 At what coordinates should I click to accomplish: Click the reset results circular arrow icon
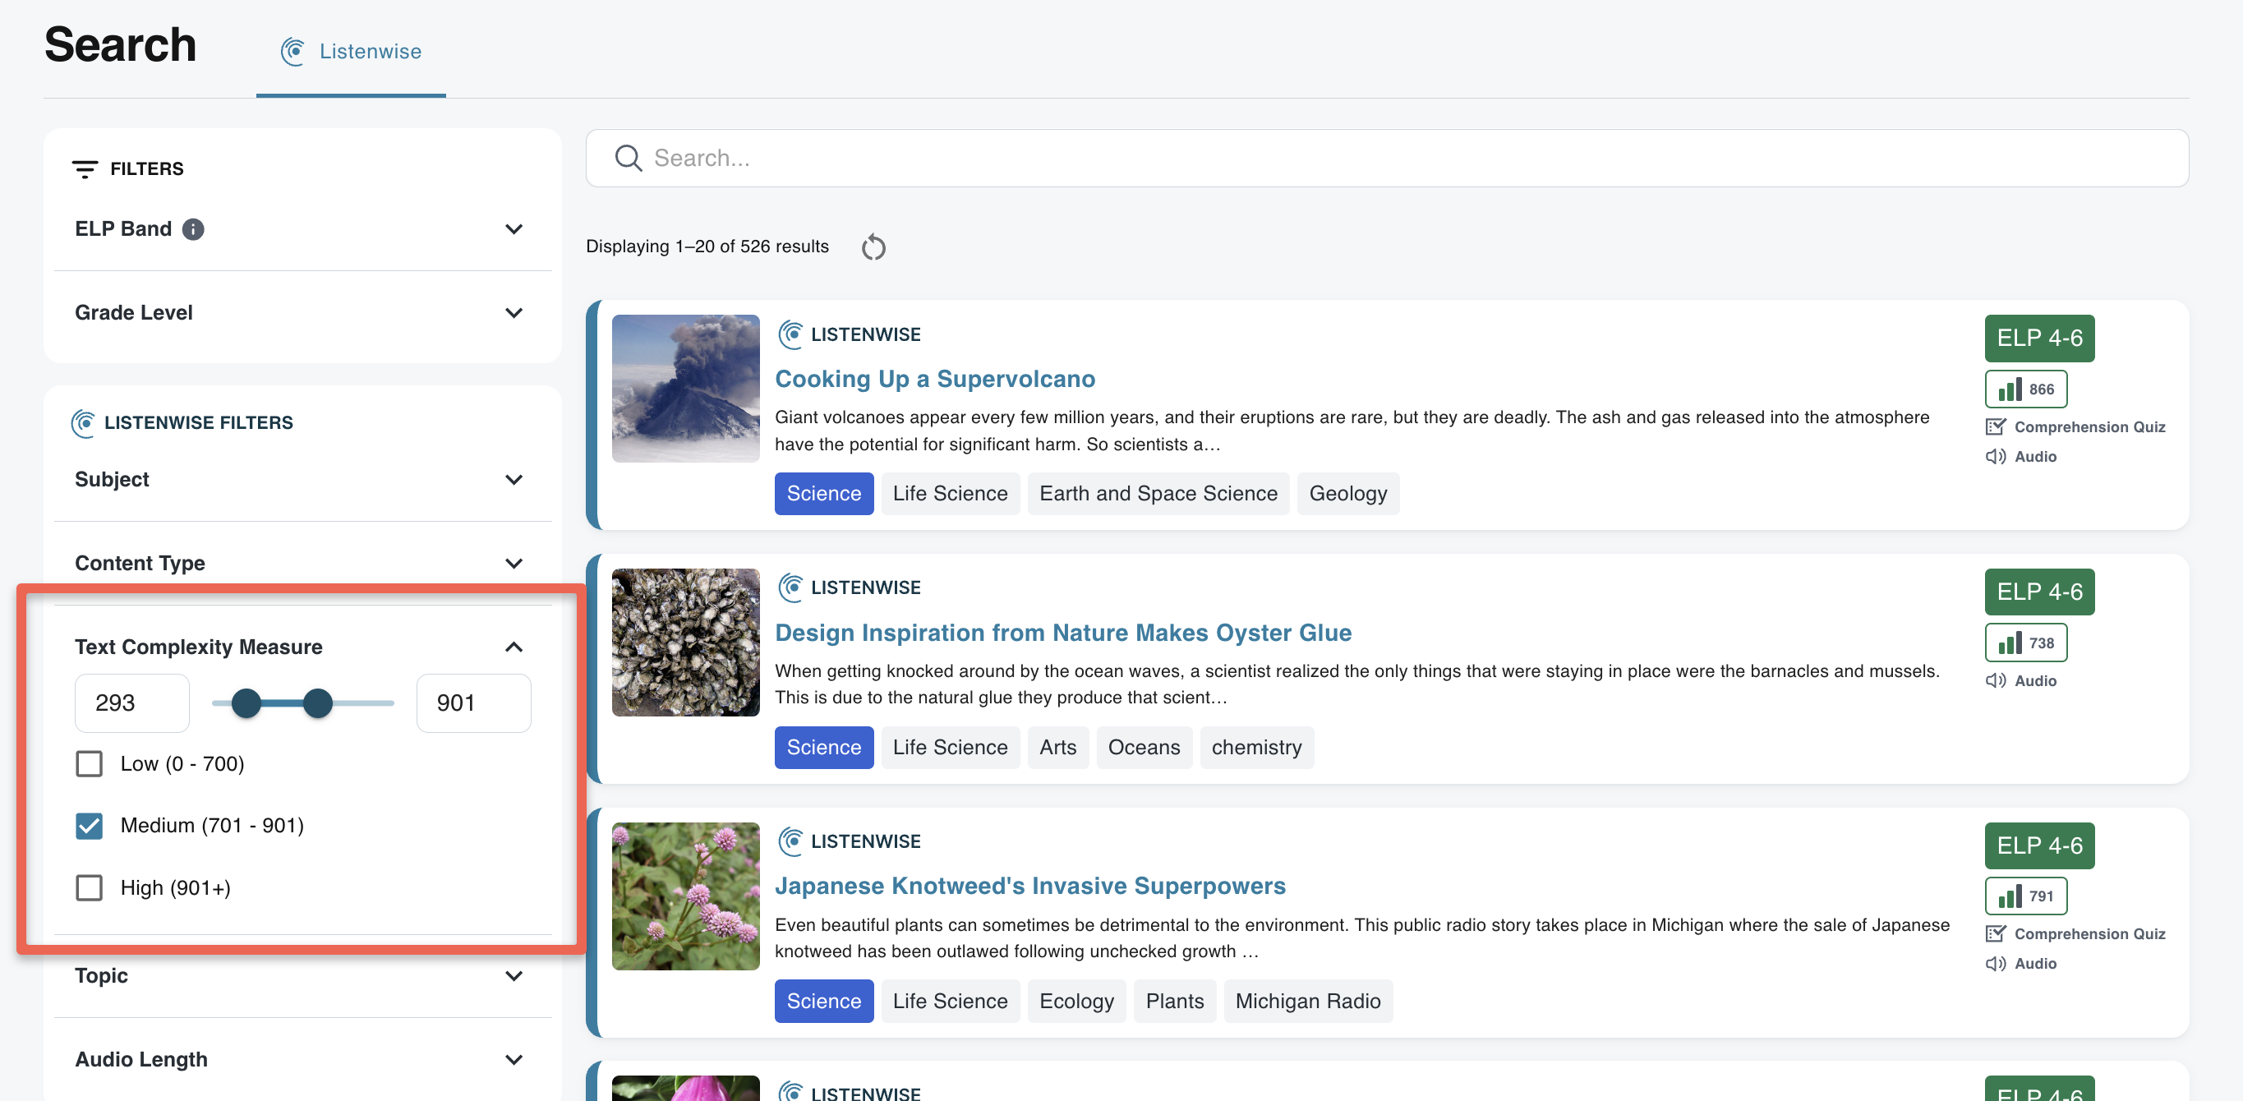coord(873,247)
